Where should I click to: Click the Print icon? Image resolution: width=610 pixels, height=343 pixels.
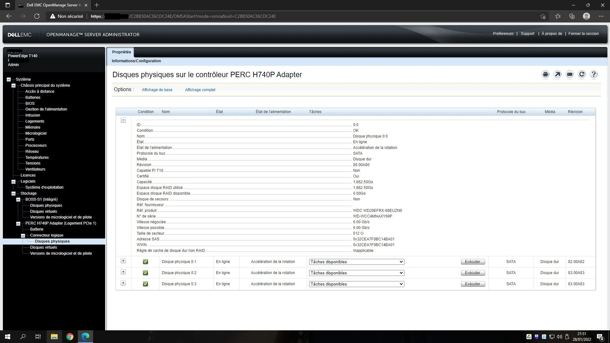[545, 74]
